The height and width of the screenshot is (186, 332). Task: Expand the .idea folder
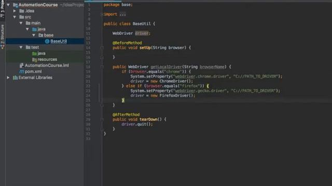pyautogui.click(x=15, y=11)
